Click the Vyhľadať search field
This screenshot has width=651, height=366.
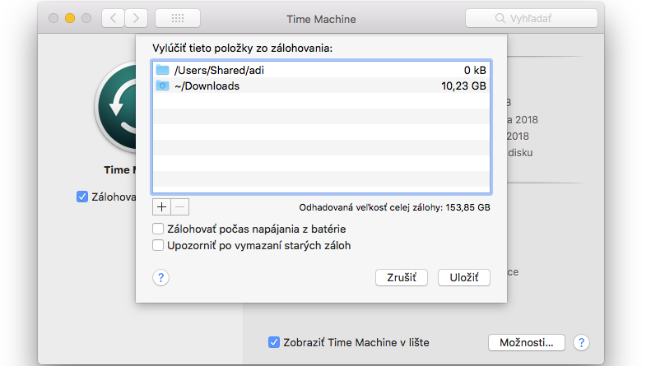(532, 18)
